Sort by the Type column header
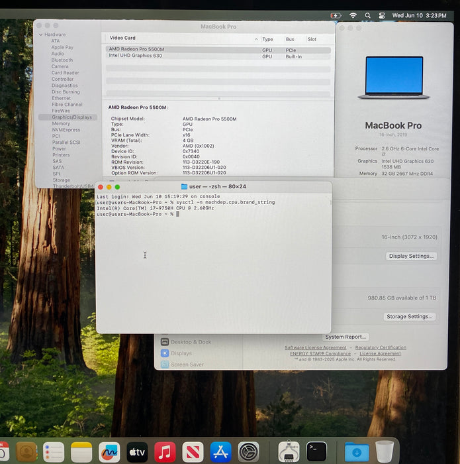 click(x=267, y=39)
